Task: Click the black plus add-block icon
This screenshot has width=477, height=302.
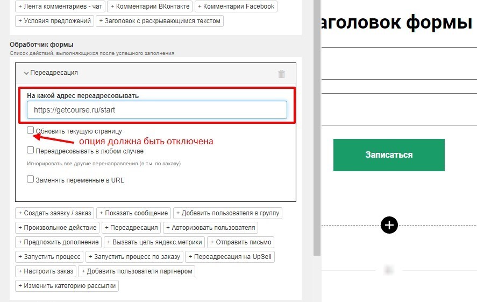Action: pos(389,225)
